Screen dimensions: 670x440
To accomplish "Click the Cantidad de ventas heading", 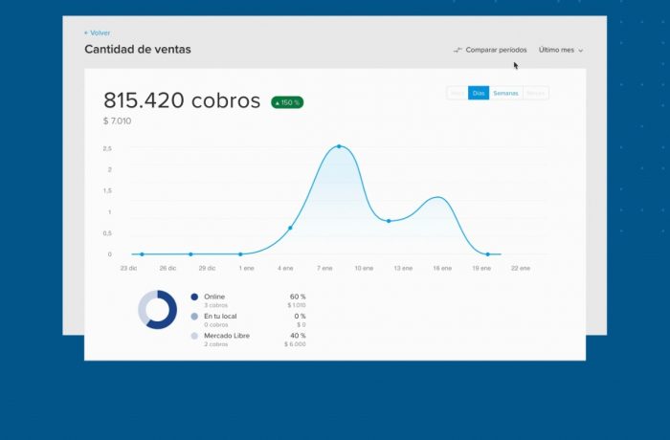I will coord(138,49).
